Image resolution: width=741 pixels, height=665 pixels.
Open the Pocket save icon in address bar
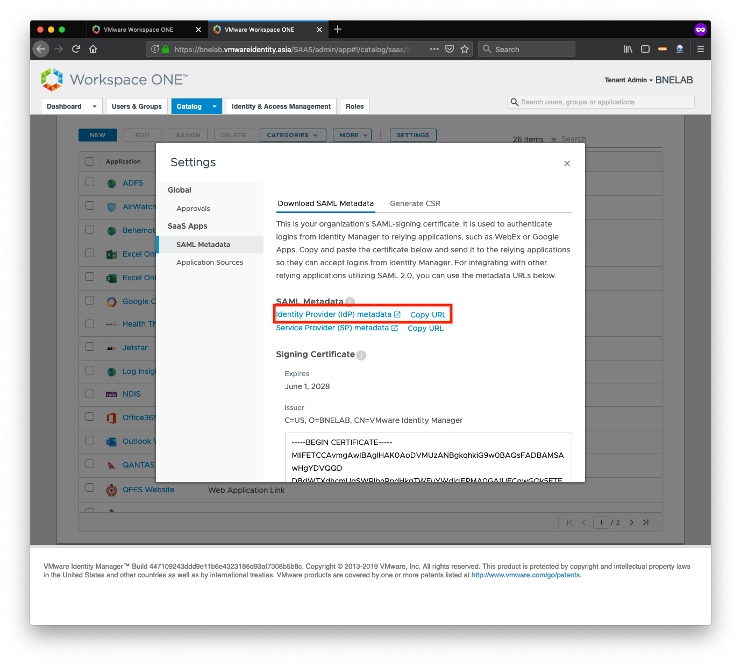pyautogui.click(x=450, y=49)
